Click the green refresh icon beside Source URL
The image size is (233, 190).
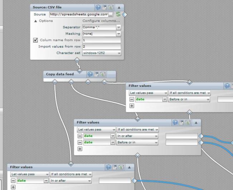(118, 14)
